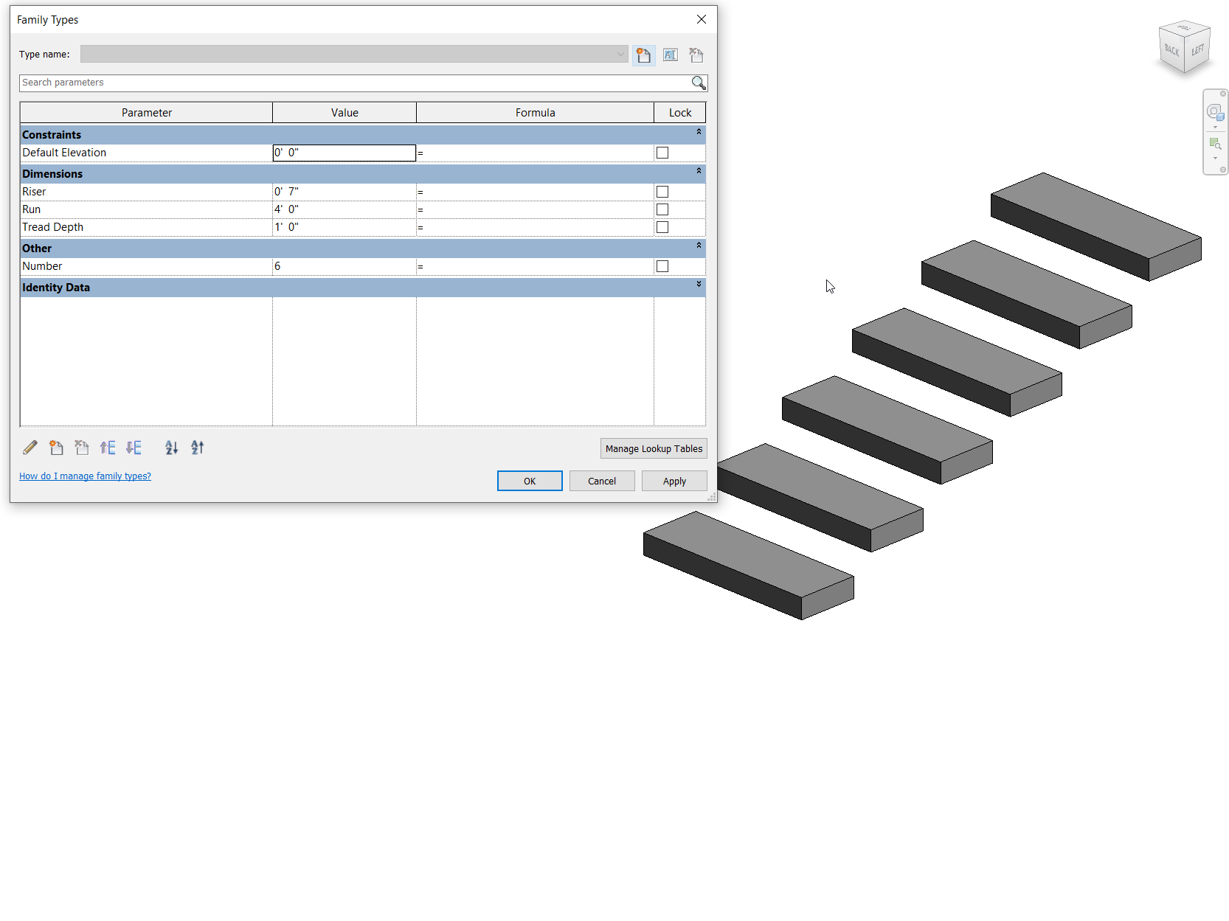
Task: Expand the Identity Data section
Action: 699,284
